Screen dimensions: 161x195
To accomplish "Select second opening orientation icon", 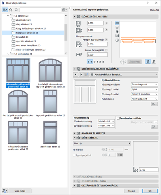I will tap(154, 62).
